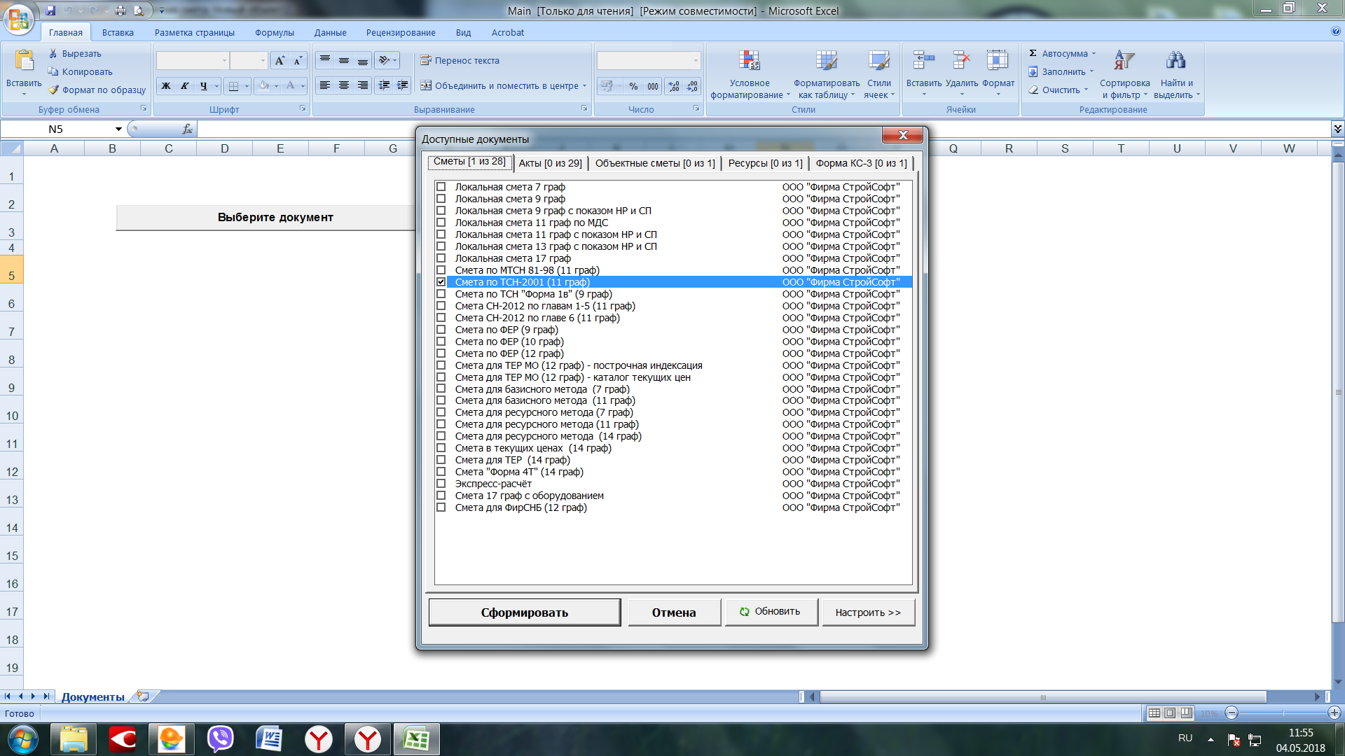Screen dimensions: 1345x756
Task: Click the Сформировать button
Action: (525, 612)
